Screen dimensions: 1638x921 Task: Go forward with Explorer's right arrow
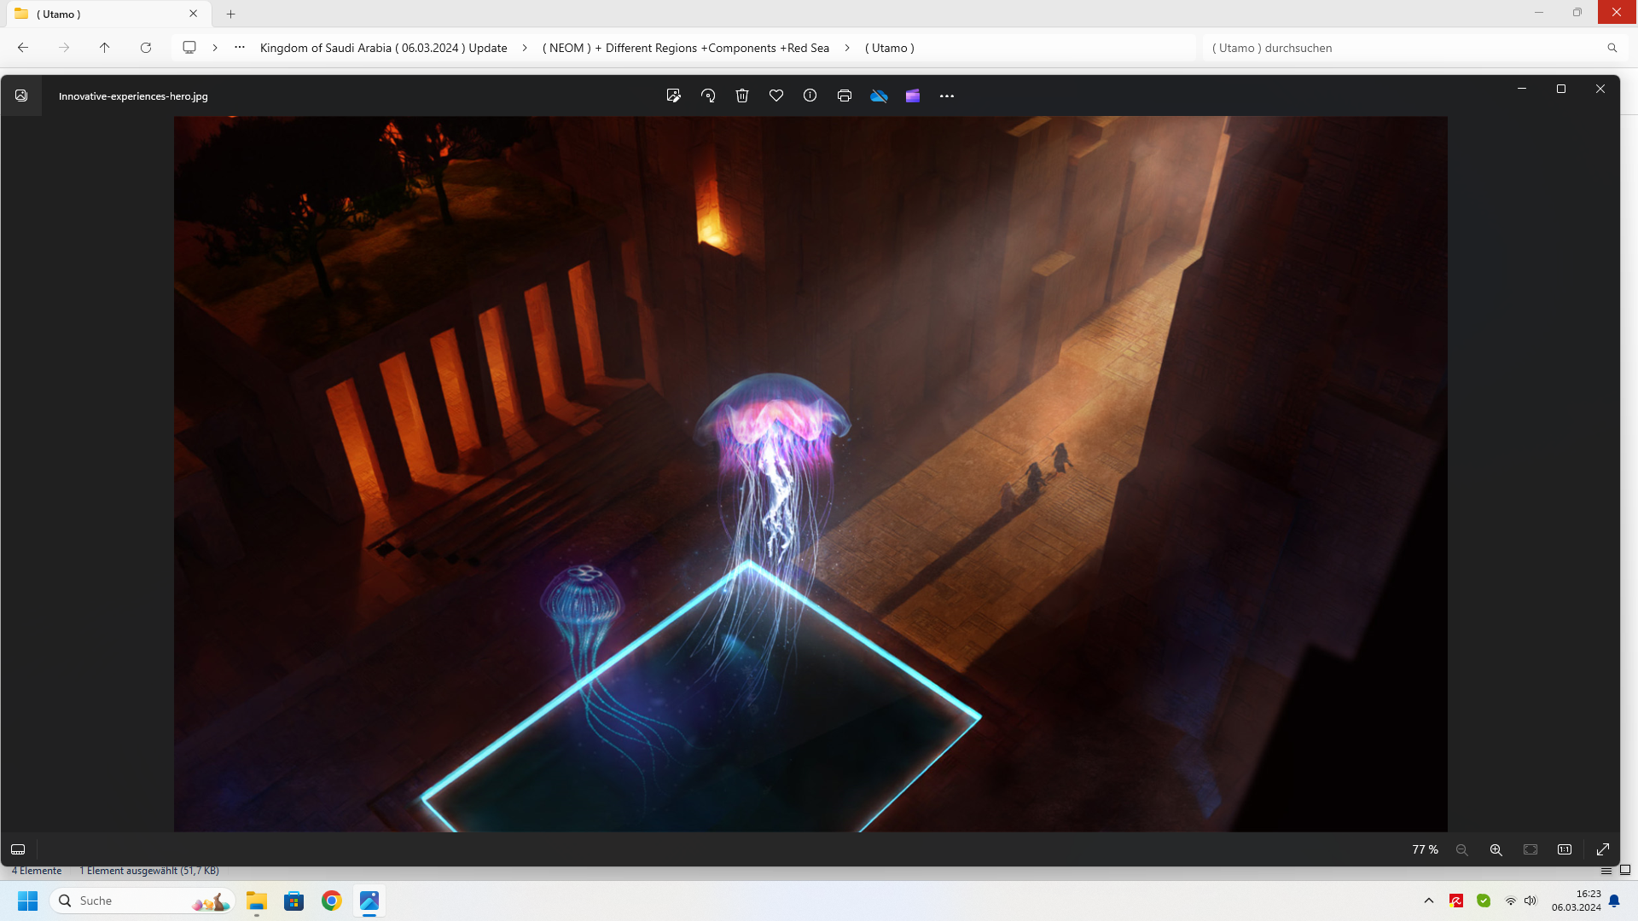(64, 48)
